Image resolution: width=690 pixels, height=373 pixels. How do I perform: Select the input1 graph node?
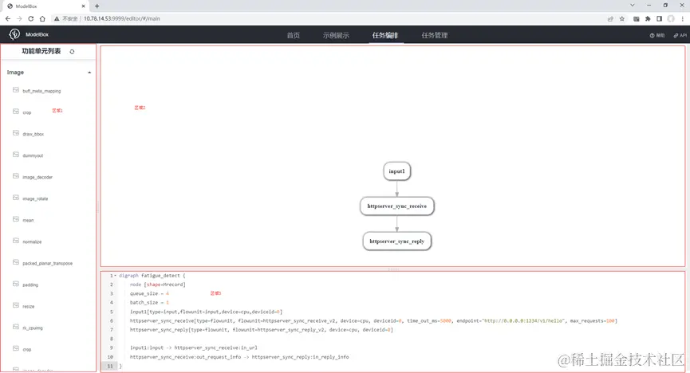(397, 171)
